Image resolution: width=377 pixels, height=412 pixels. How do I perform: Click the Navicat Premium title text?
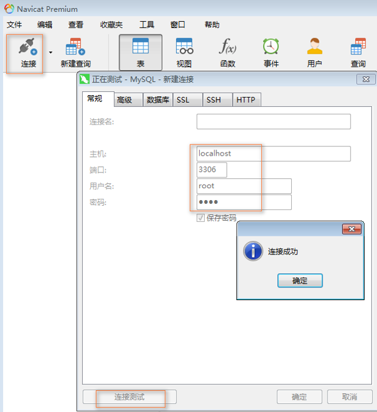(48, 9)
